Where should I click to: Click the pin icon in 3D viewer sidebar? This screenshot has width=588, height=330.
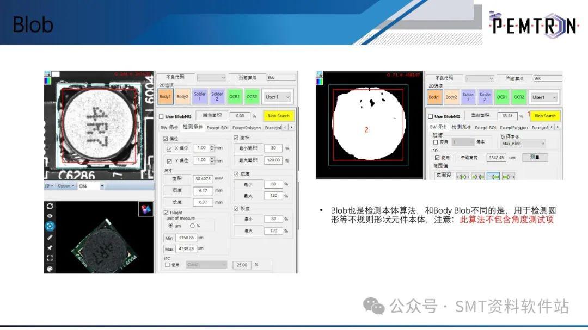tap(50, 247)
